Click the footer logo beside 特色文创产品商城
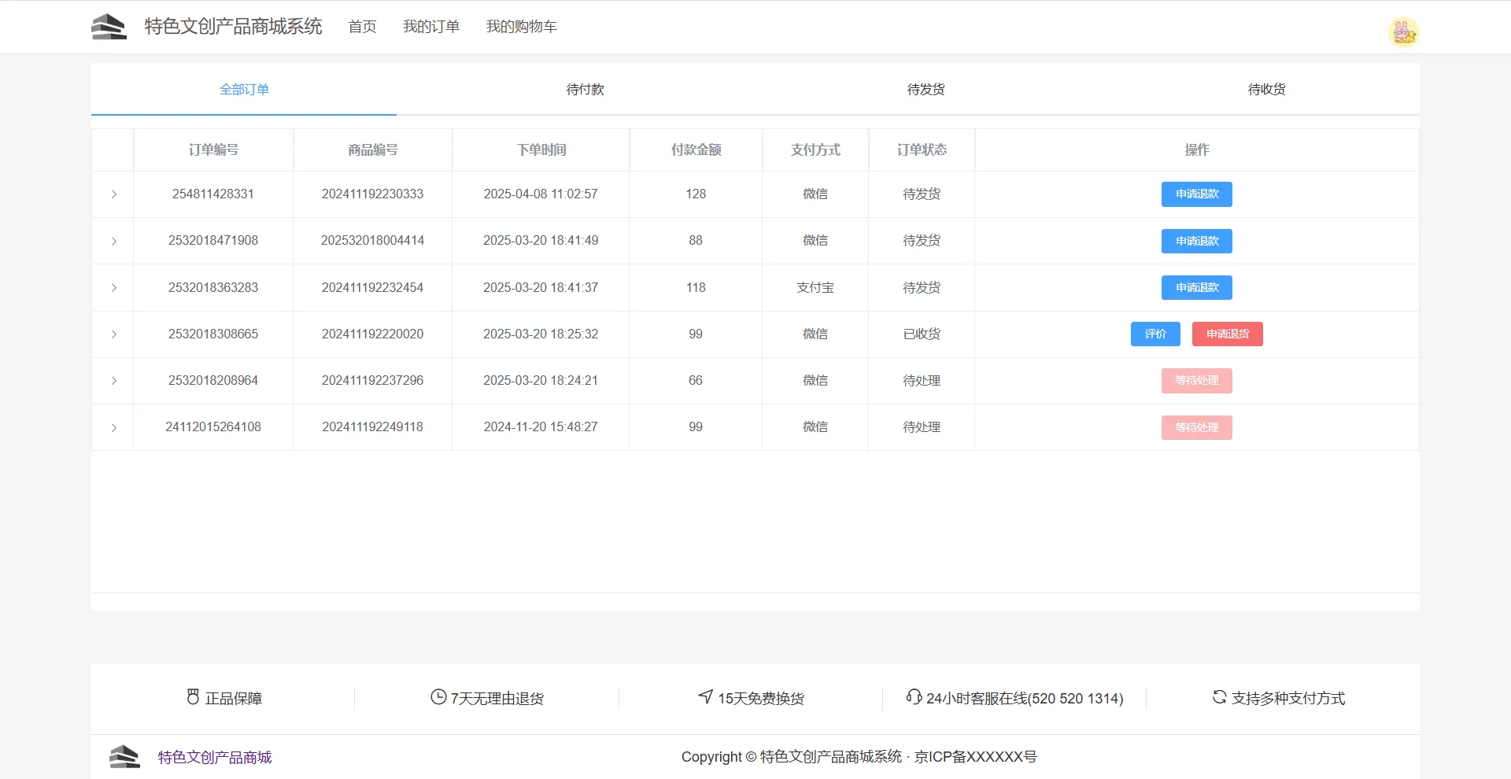This screenshot has height=779, width=1511. click(124, 757)
